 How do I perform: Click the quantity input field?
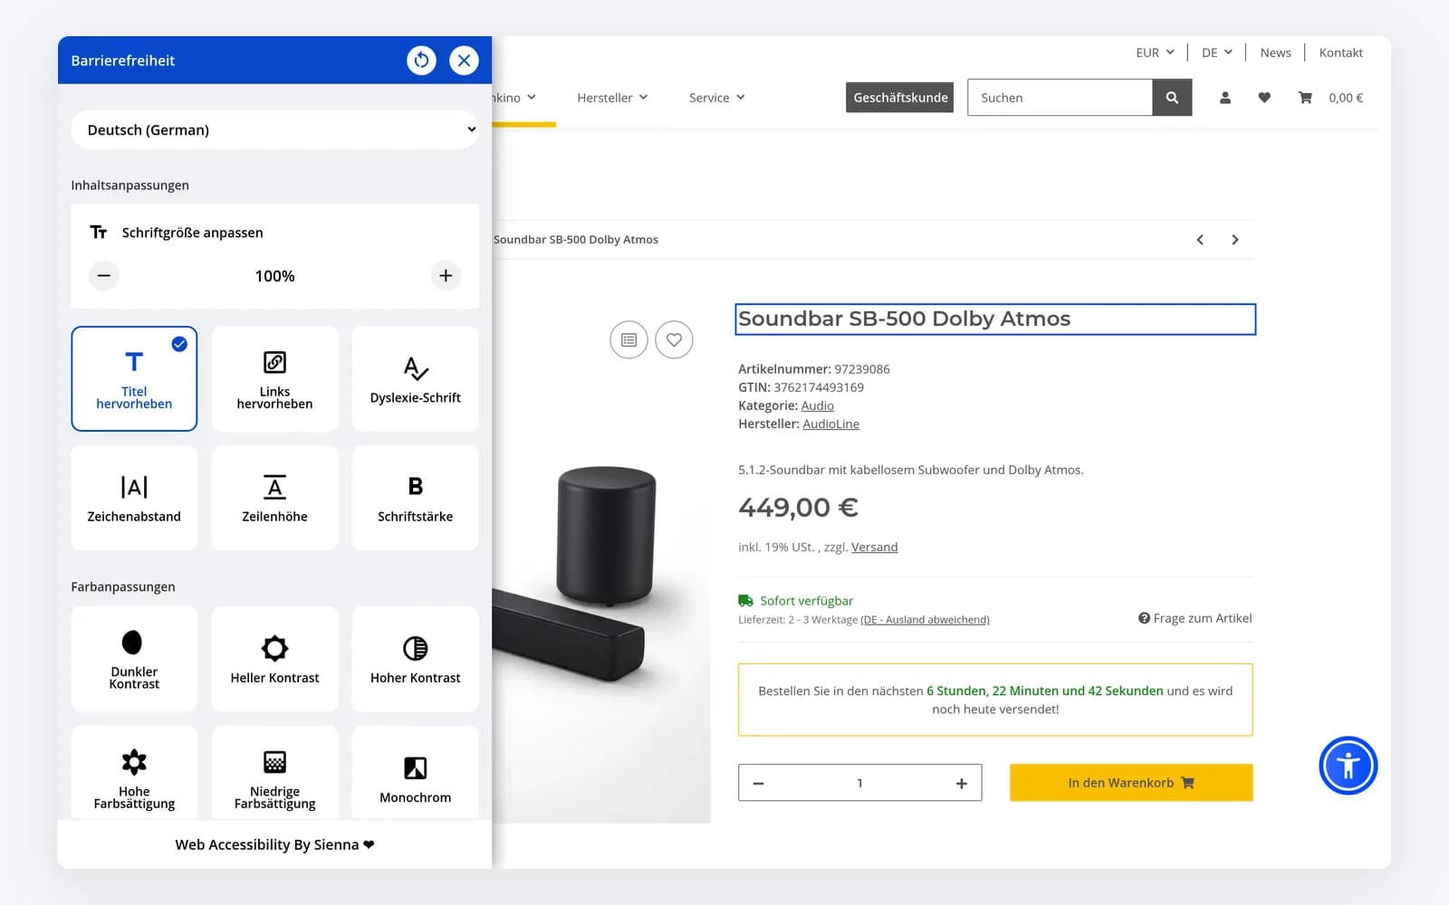click(x=859, y=783)
